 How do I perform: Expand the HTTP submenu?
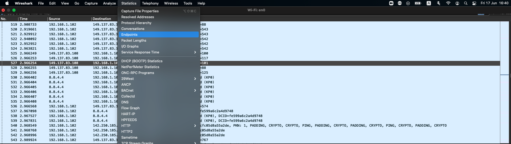coord(159,126)
